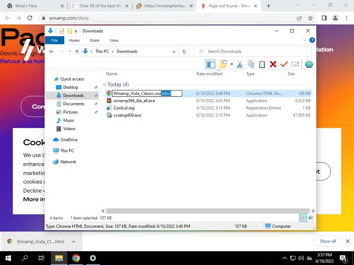Open address bar history dropdown
This screenshot has width=354, height=265.
[x=174, y=52]
